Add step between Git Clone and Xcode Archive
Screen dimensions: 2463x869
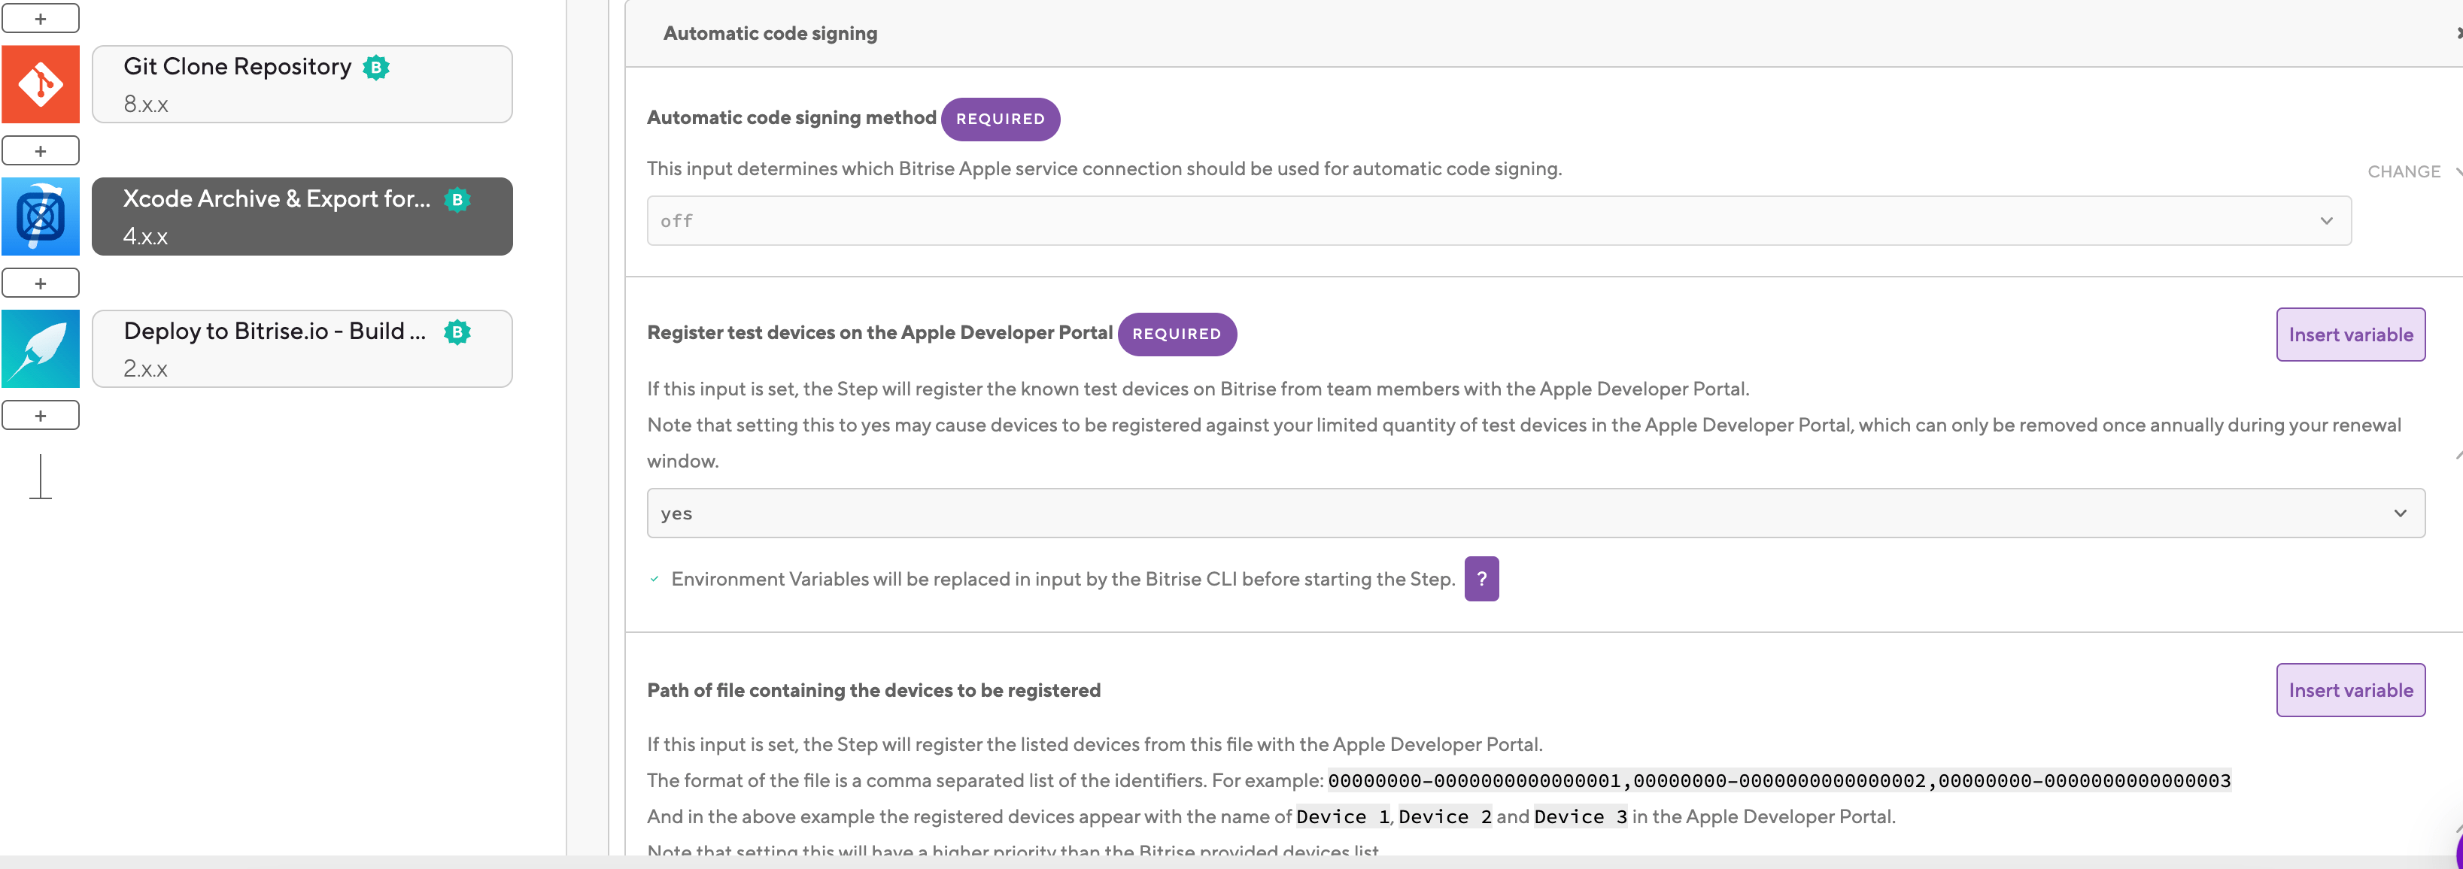pos(40,151)
